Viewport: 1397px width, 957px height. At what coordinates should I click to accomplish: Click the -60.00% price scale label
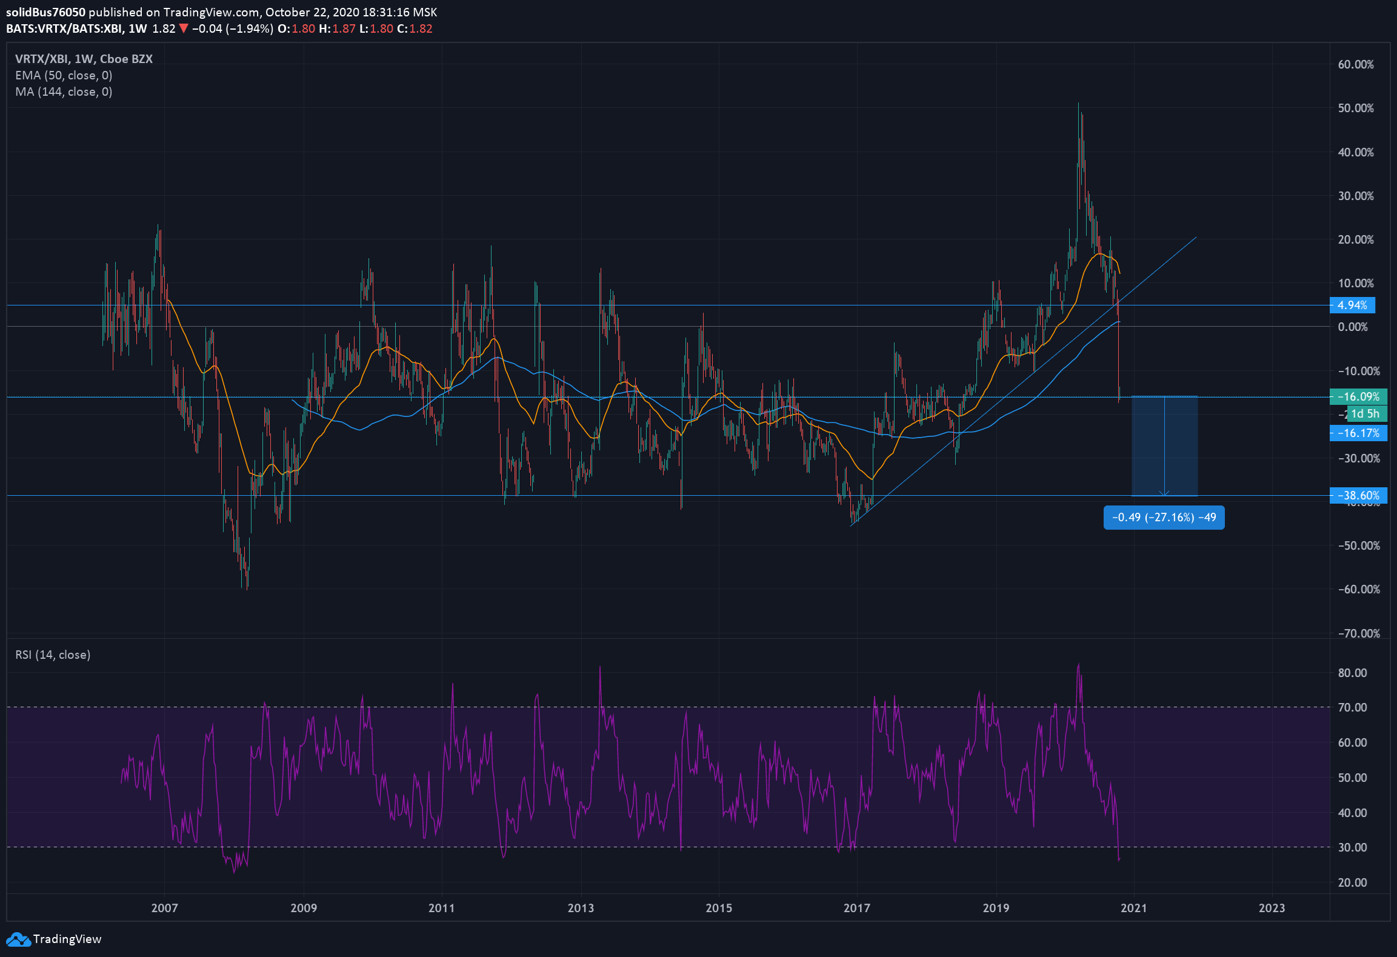pos(1359,589)
